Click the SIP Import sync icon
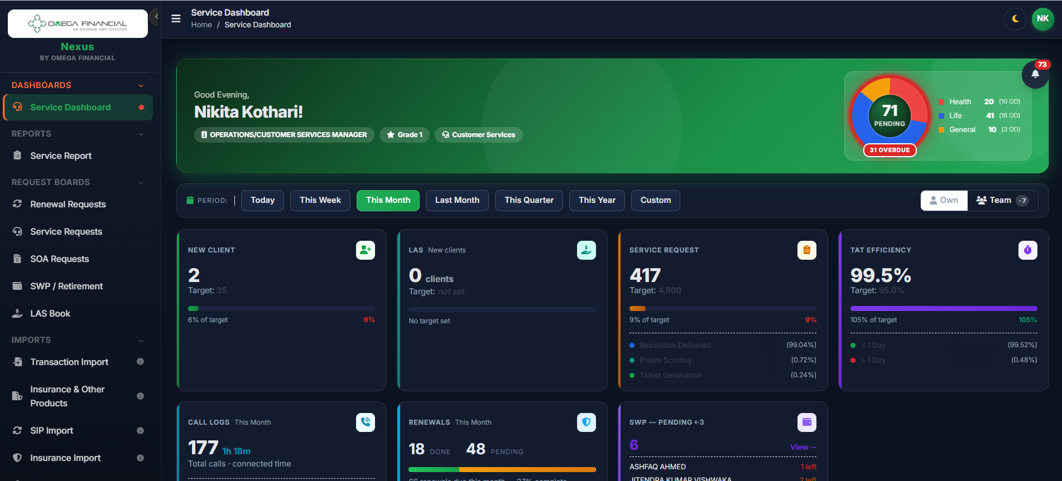The image size is (1062, 481). [17, 430]
